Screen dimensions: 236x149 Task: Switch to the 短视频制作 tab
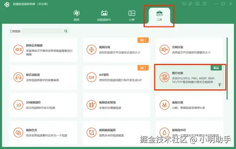pyautogui.click(x=104, y=15)
